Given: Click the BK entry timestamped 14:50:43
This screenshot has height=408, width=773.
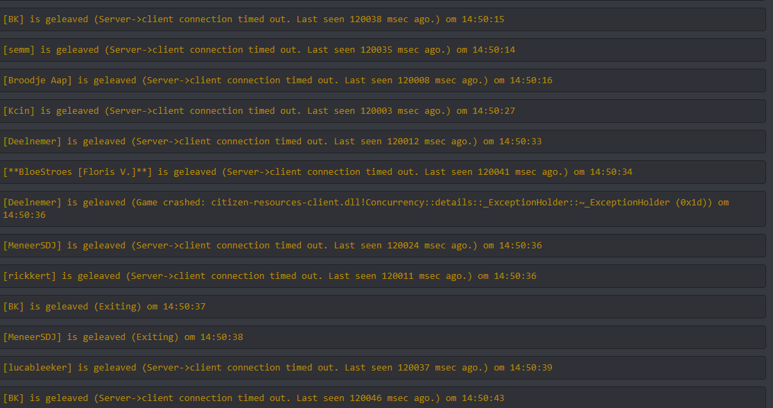Looking at the screenshot, I should [254, 398].
